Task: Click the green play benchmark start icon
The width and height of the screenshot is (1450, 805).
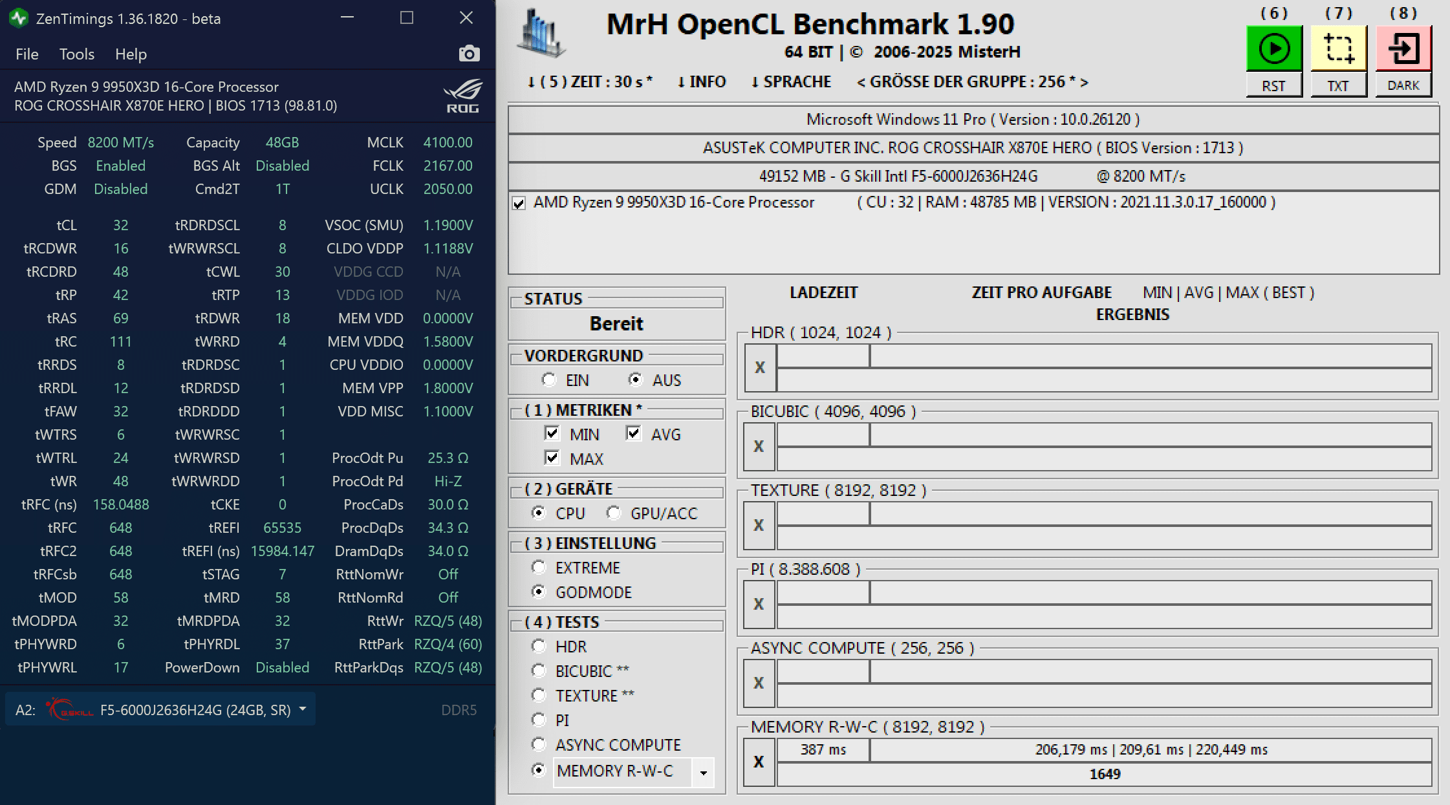Action: point(1273,49)
